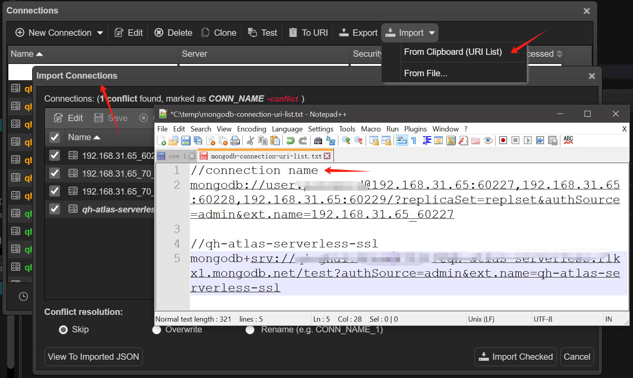Click Notepad++ New file icon
This screenshot has width=633, height=378.
click(162, 141)
